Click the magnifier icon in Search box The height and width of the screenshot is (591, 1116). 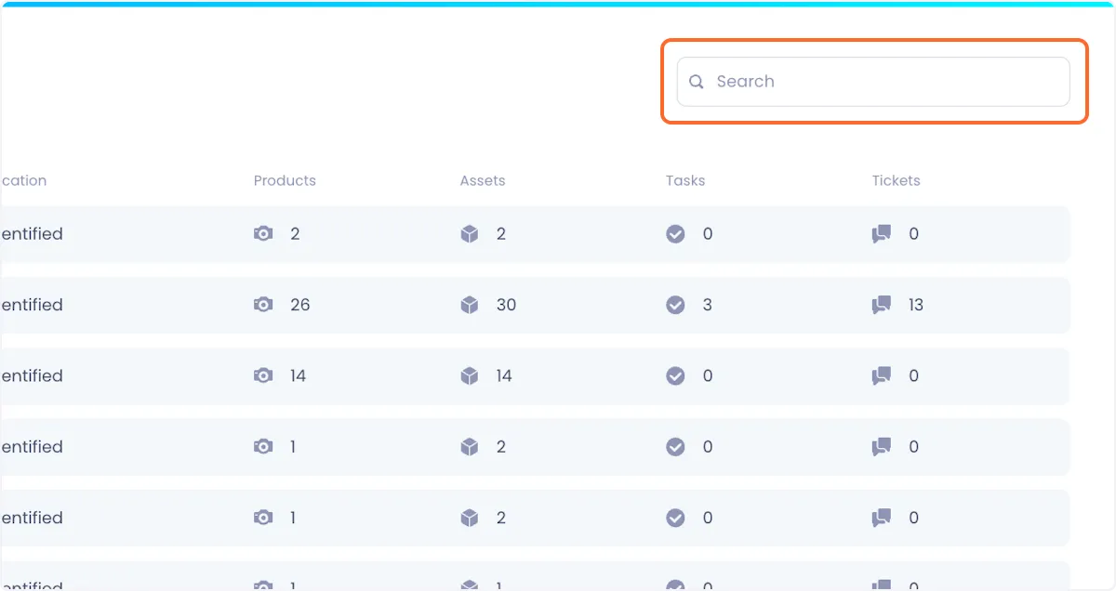[x=697, y=82]
